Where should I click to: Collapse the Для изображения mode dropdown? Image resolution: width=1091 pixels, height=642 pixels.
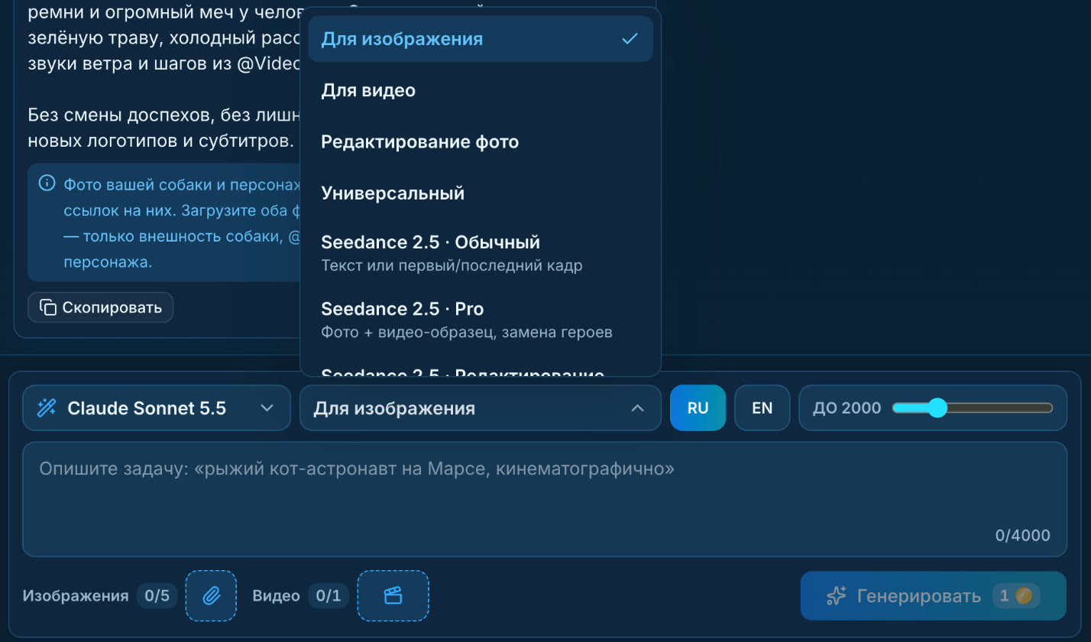pyautogui.click(x=480, y=407)
